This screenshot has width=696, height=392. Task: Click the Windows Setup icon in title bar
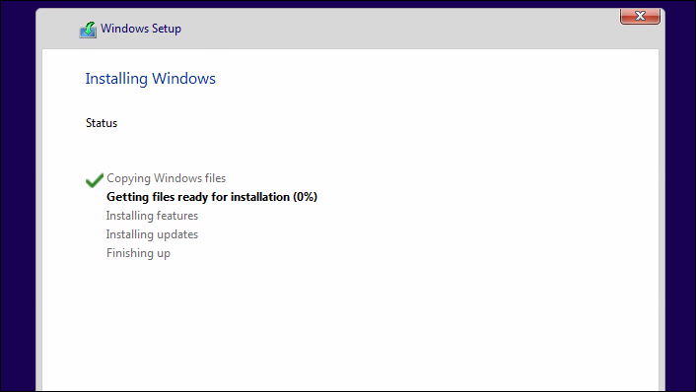pos(88,30)
